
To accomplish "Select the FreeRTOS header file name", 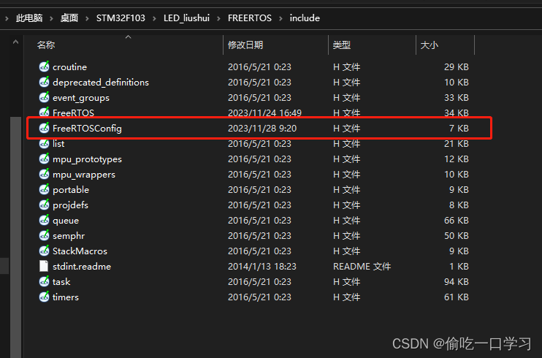I will coord(73,113).
